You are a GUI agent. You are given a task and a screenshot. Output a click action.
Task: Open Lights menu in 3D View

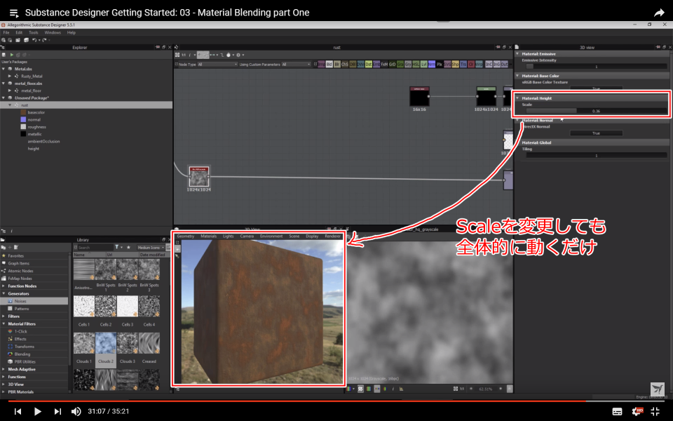(229, 236)
